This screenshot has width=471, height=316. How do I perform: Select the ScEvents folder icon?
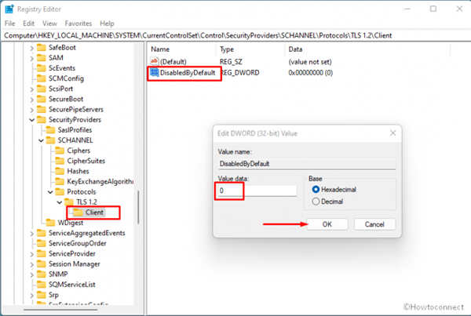(41, 68)
